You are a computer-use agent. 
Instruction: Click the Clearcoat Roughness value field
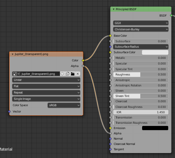tap(141, 107)
